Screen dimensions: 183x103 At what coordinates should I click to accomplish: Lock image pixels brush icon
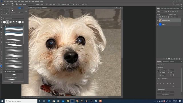tap(162, 17)
